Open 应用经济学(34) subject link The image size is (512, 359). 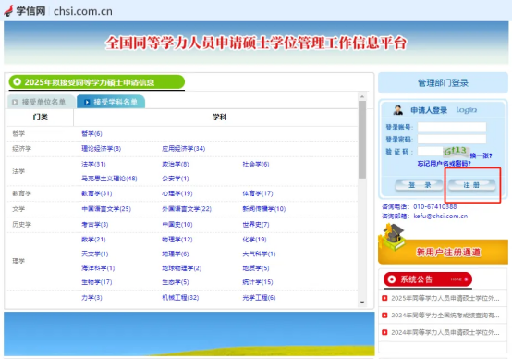coord(184,149)
